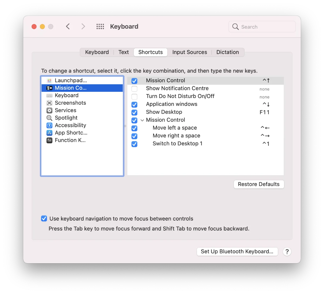Enable Turn Do Not Disturb On/Off shortcut
324x294 pixels.
coord(134,97)
